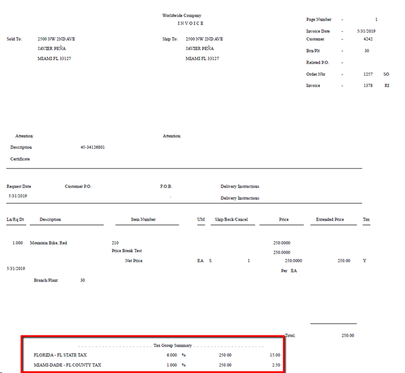This screenshot has height=373, width=405.
Task: Click the Sold To label
Action: coord(14,39)
